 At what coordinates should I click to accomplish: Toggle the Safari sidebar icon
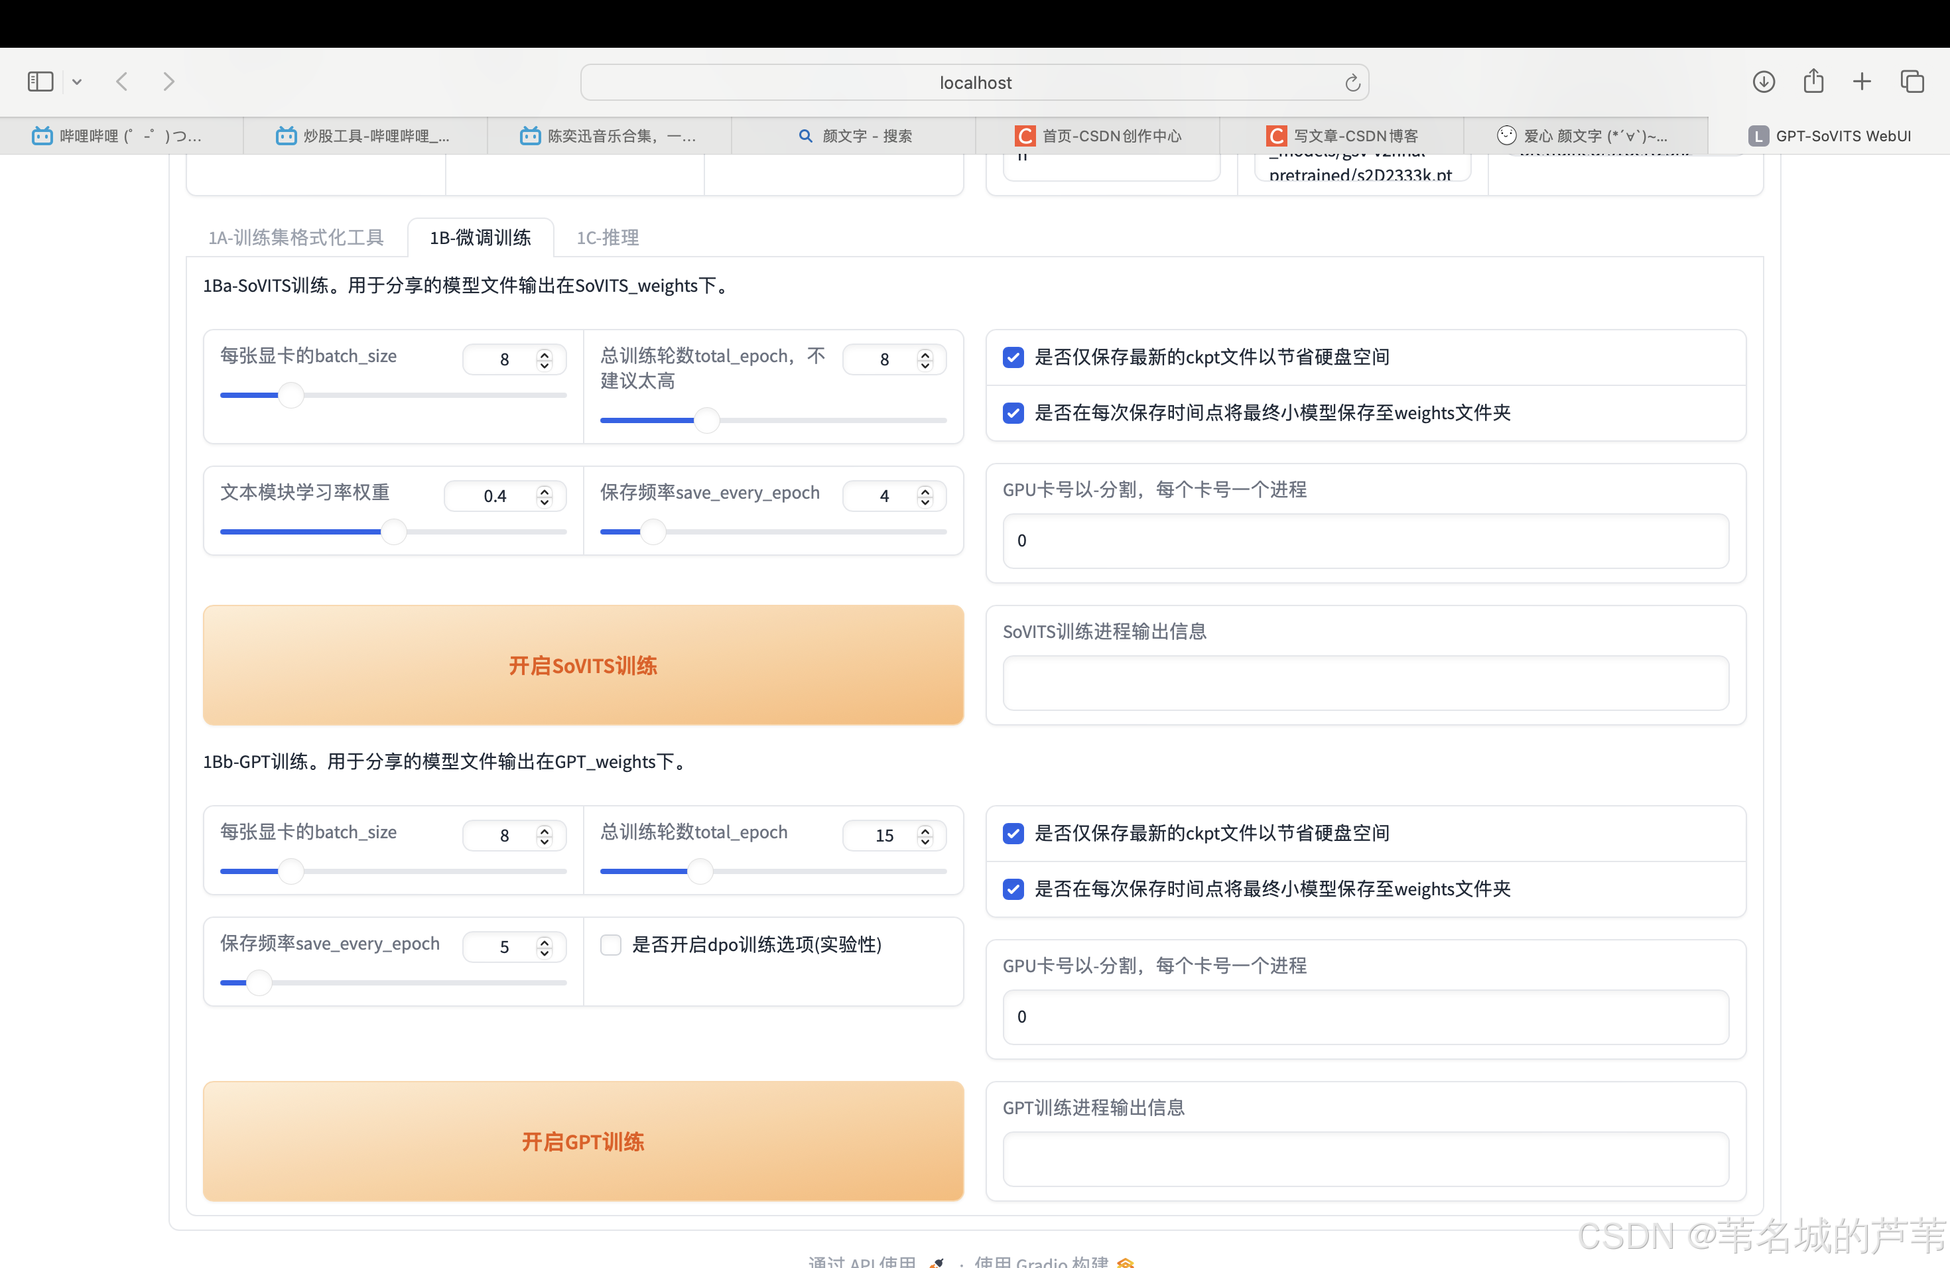coord(39,82)
